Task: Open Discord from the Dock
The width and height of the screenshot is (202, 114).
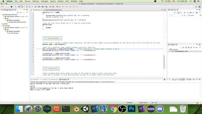Action: [x=160, y=109]
